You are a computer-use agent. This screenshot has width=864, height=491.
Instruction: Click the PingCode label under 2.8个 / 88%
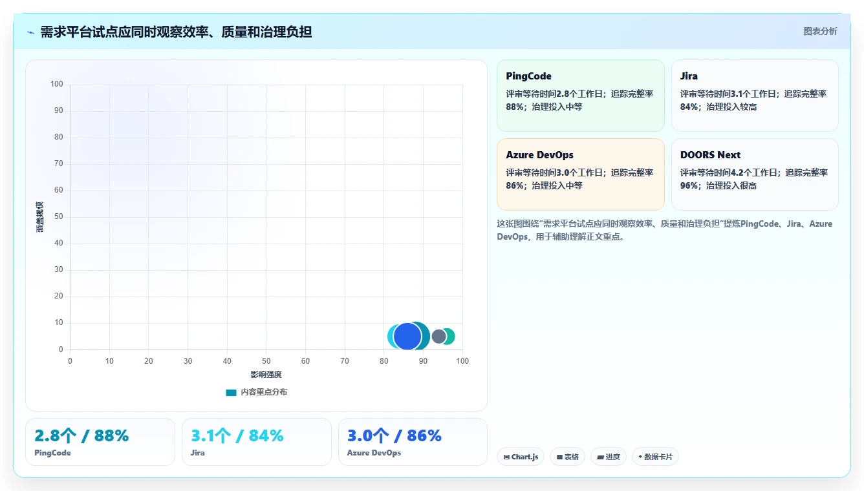tap(52, 453)
